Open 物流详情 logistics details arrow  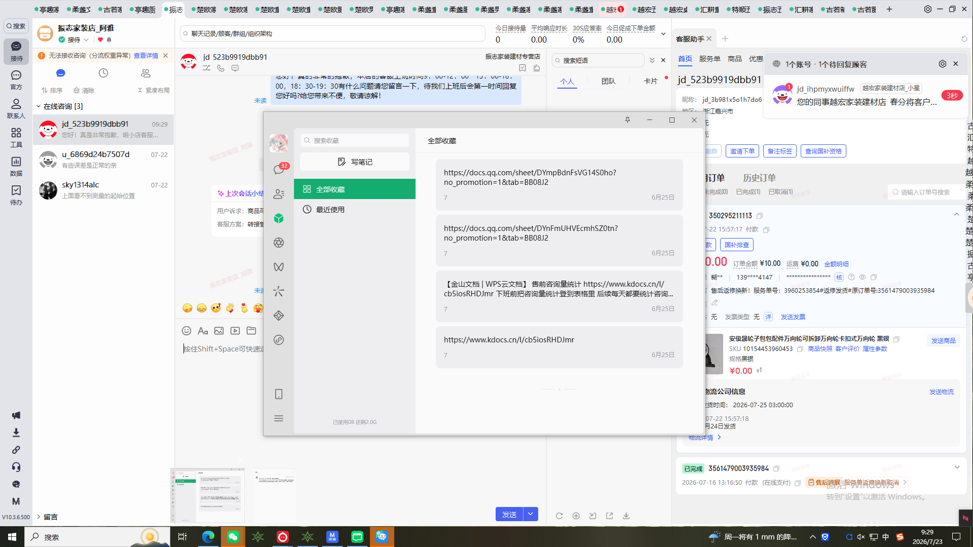click(719, 438)
